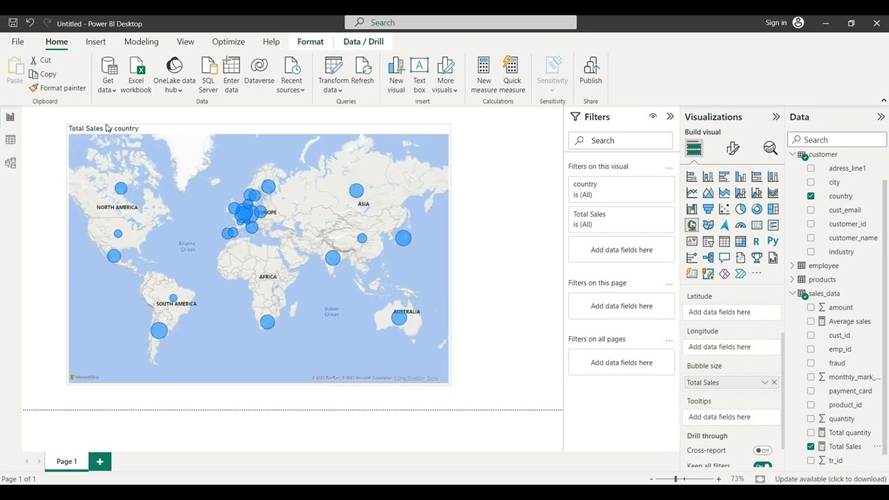
Task: Switch to Model view in left sidebar
Action: tap(10, 163)
